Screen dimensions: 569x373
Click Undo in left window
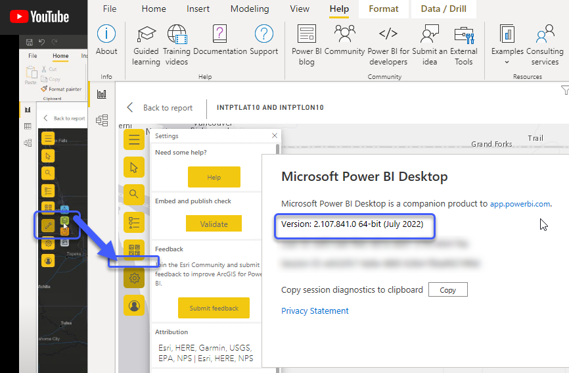click(42, 42)
